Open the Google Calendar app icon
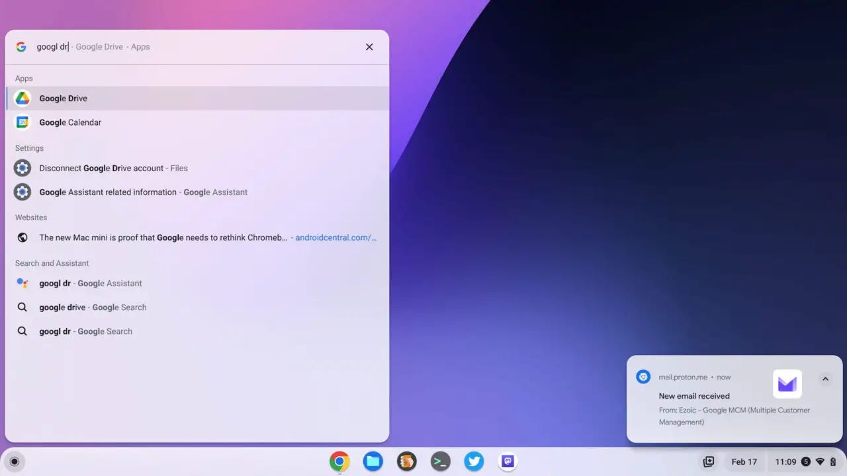 click(22, 122)
